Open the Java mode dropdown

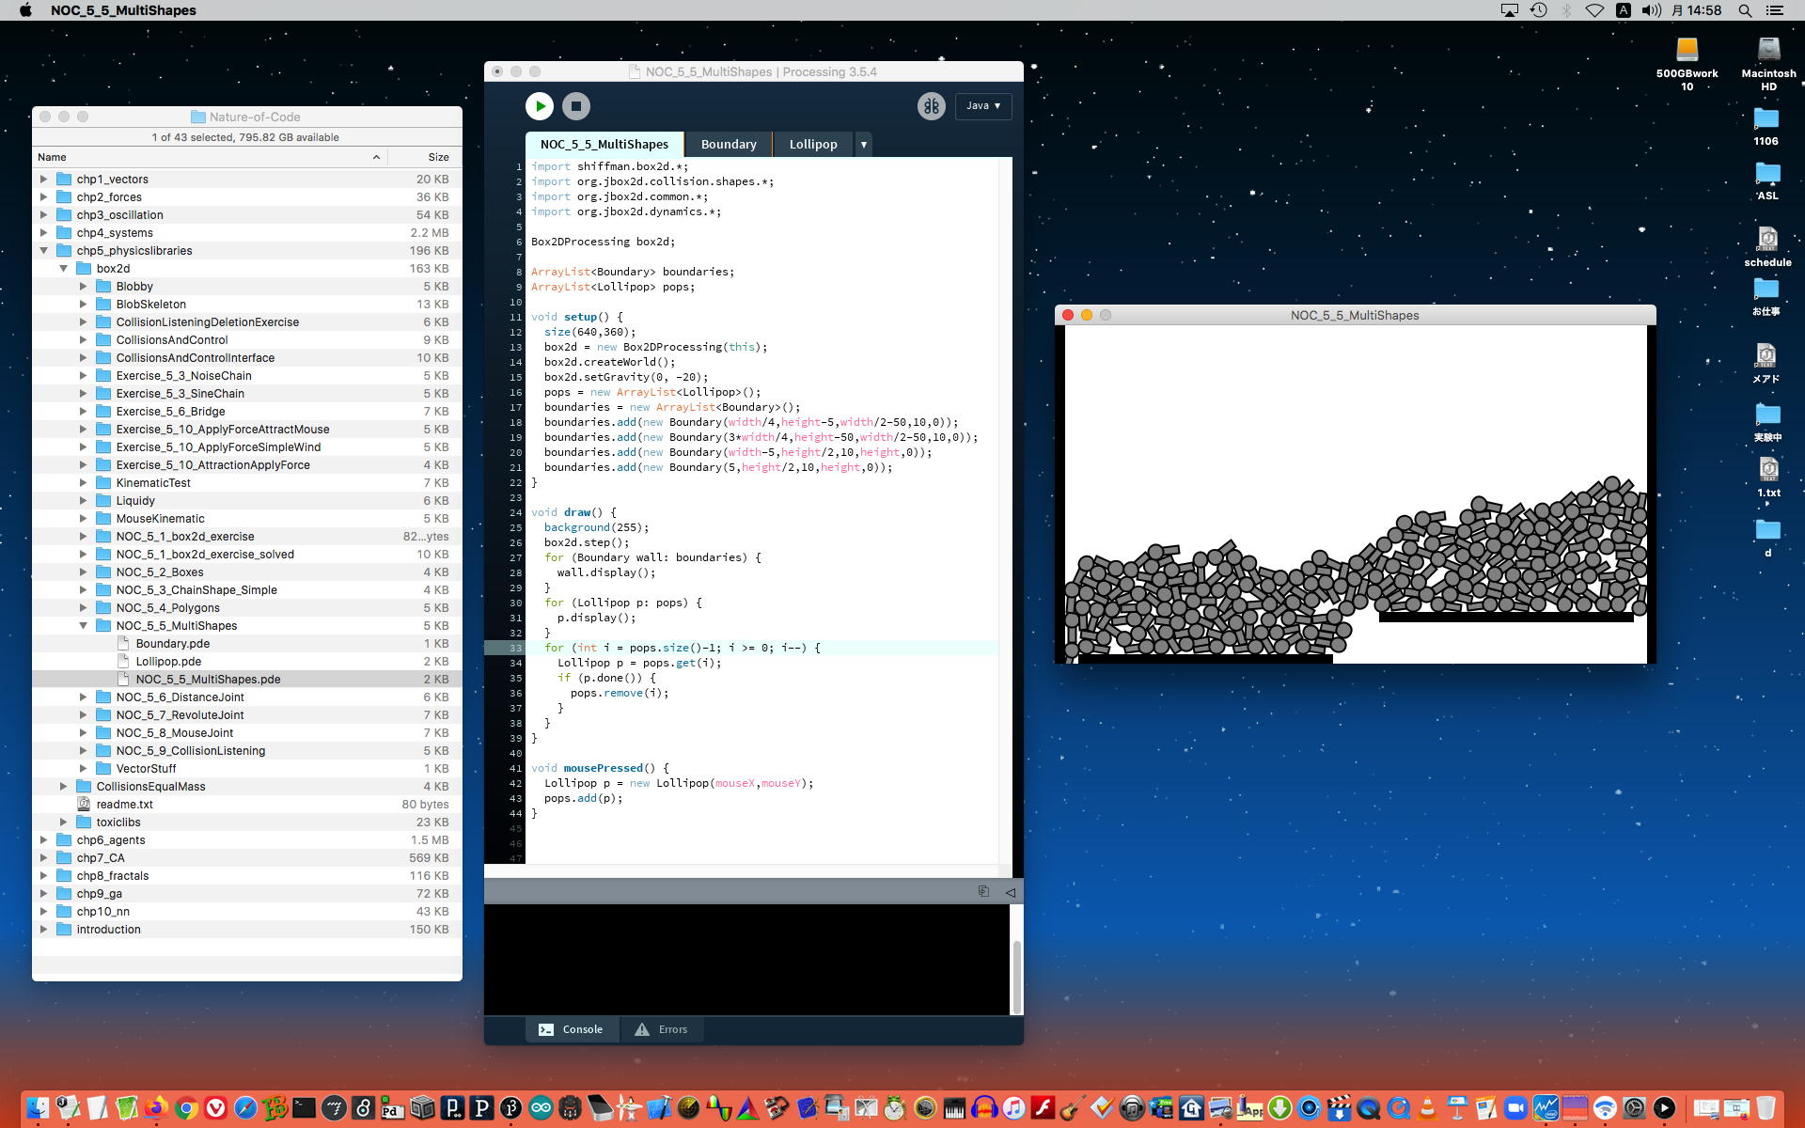(x=983, y=106)
